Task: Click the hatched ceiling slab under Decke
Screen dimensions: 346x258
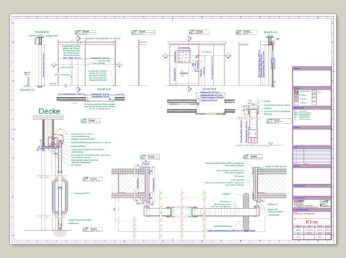Action: [48, 117]
